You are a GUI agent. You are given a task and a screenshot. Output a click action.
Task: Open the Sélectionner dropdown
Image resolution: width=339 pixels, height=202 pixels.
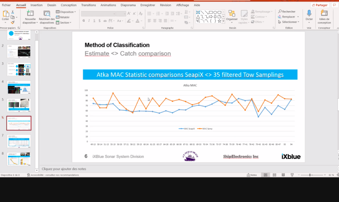pyautogui.click(x=289, y=22)
